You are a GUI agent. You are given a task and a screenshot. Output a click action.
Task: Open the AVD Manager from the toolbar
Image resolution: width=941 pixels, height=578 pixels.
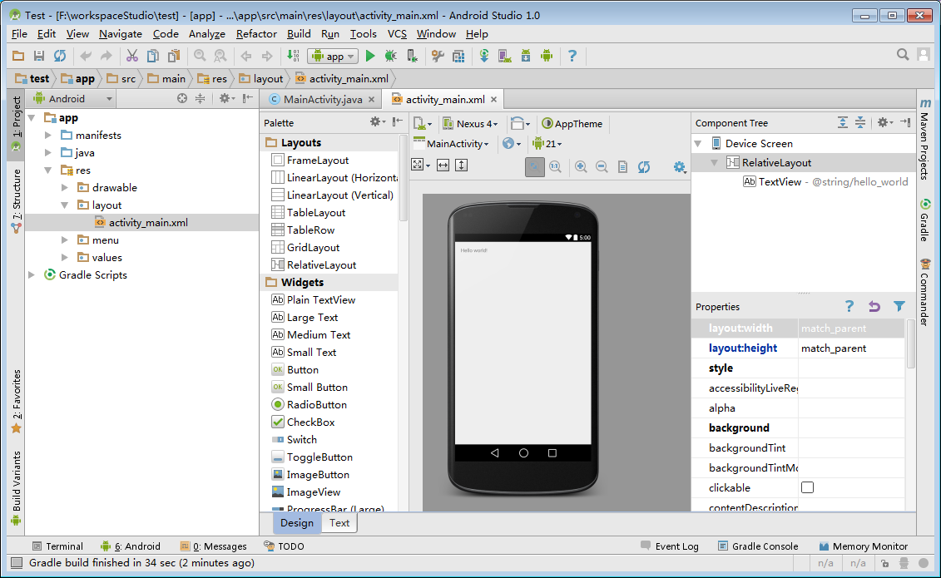[x=504, y=56]
